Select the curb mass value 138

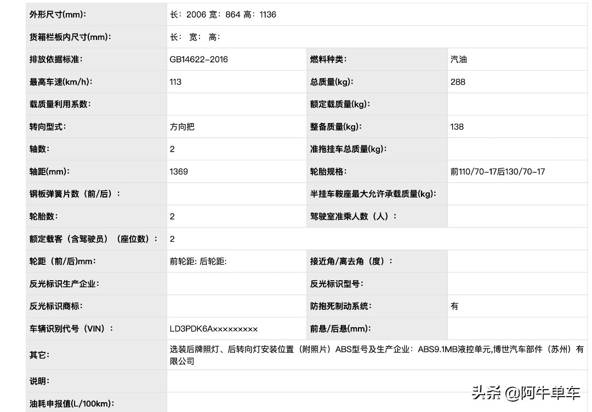tap(457, 126)
